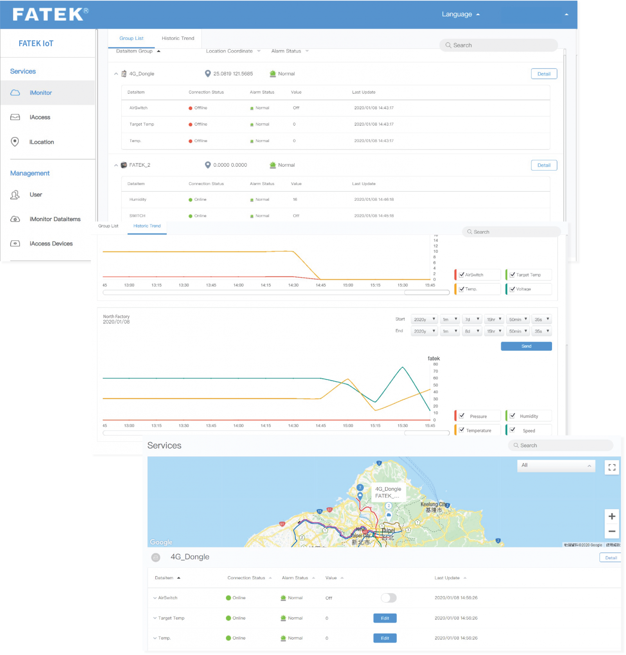Screen dimensions: 626x655
Task: Collapse the FATEK_2 group
Action: point(116,165)
